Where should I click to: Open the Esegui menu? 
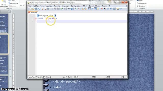pyautogui.click(x=91, y=6)
